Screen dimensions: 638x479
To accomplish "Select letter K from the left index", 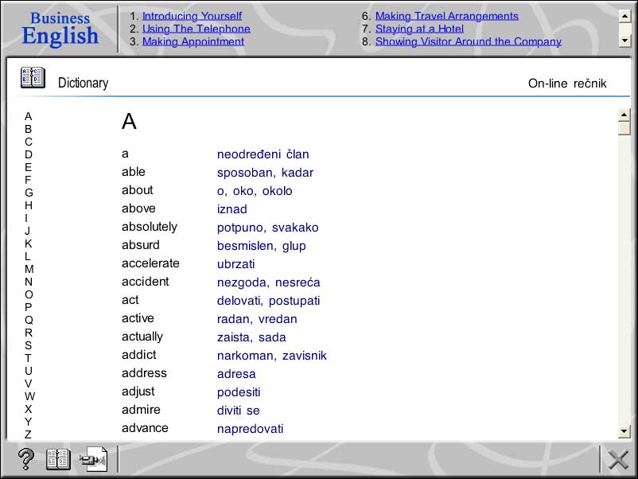I will pyautogui.click(x=29, y=243).
